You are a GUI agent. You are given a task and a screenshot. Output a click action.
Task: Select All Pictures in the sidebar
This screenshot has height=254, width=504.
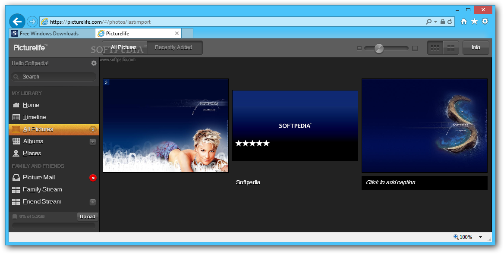pos(54,129)
